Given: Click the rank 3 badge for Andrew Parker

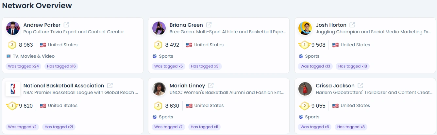Looking at the screenshot, I should coord(12,45).
